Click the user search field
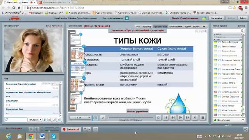249x140 pixels. click(x=227, y=30)
